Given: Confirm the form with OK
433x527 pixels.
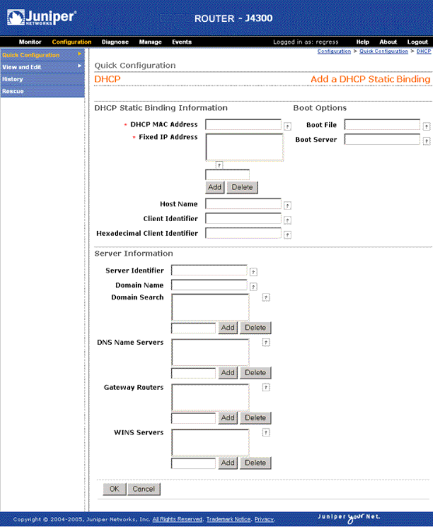Looking at the screenshot, I should [x=115, y=489].
